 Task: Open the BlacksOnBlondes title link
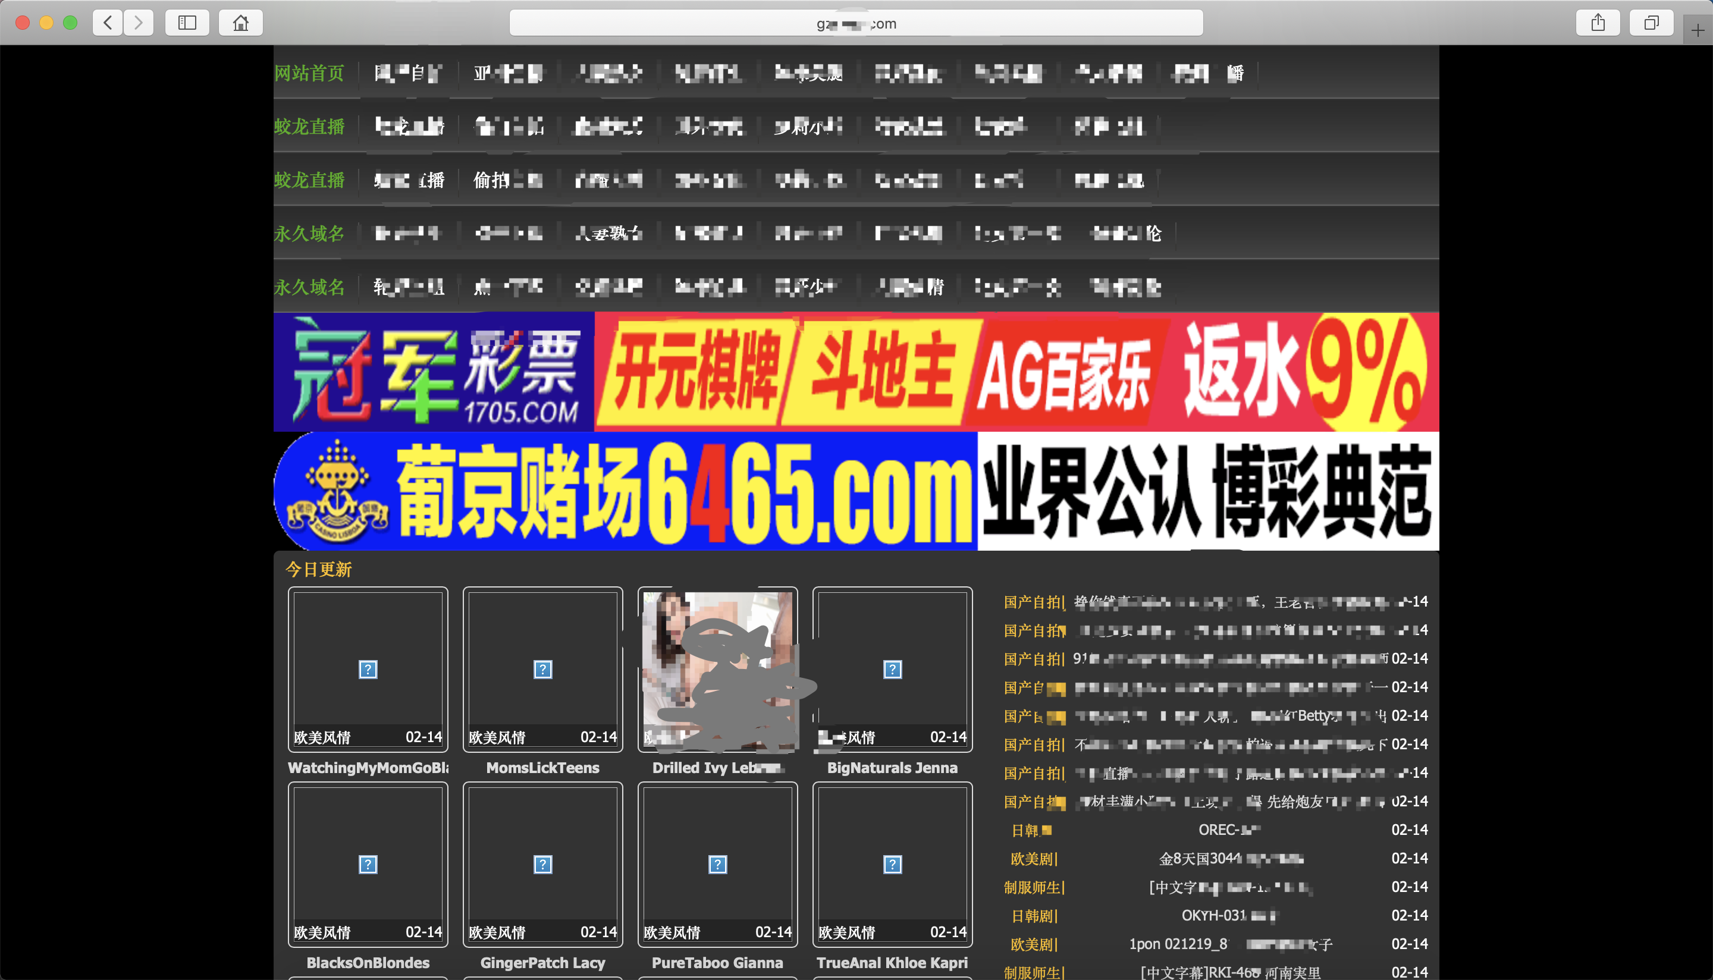point(368,963)
